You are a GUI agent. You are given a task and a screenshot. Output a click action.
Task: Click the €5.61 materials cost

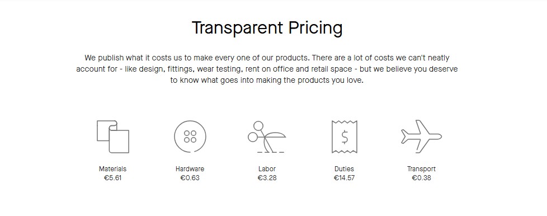112,178
